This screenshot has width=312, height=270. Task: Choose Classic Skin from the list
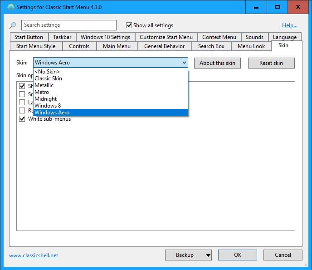[x=111, y=79]
